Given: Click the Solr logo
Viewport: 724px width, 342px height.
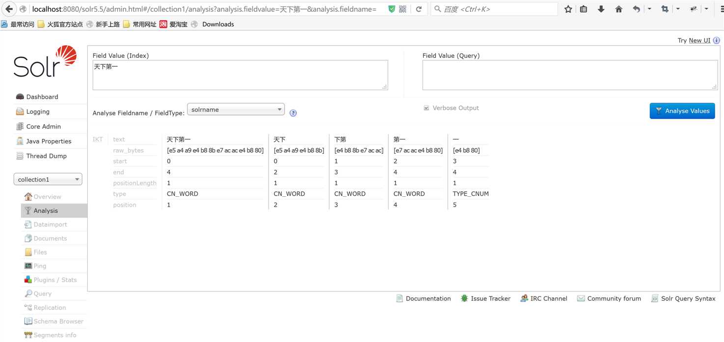Looking at the screenshot, I should [x=45, y=62].
